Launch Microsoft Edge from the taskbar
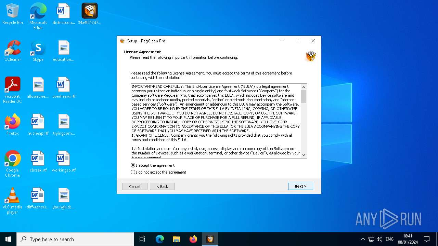 [160, 239]
